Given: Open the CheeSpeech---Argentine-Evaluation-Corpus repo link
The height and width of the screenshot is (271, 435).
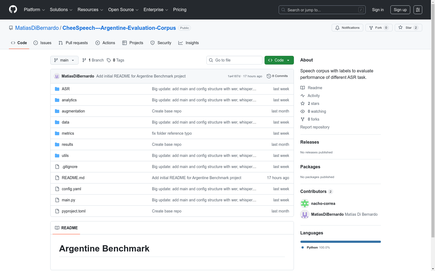Looking at the screenshot, I should point(119,28).
